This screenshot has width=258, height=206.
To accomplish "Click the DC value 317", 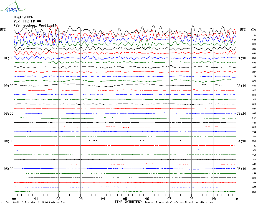I will click(x=254, y=127).
